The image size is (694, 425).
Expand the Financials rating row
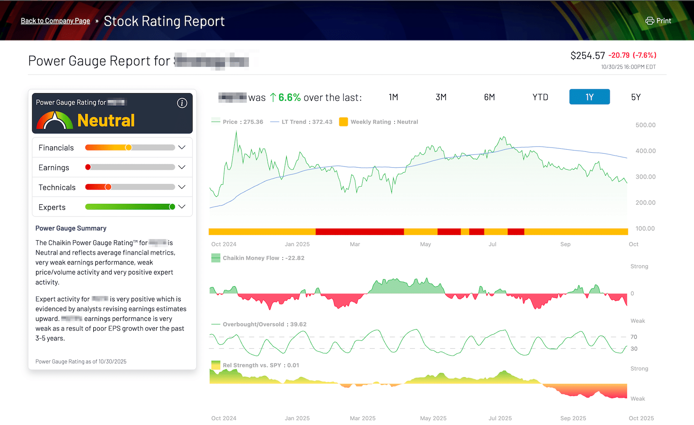(182, 147)
